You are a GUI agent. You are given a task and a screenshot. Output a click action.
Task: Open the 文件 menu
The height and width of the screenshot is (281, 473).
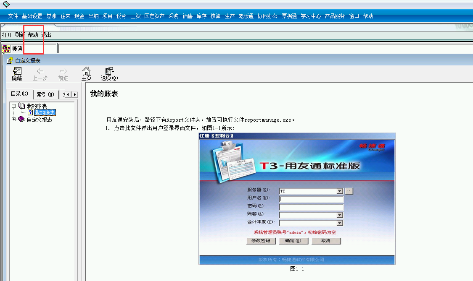(13, 16)
